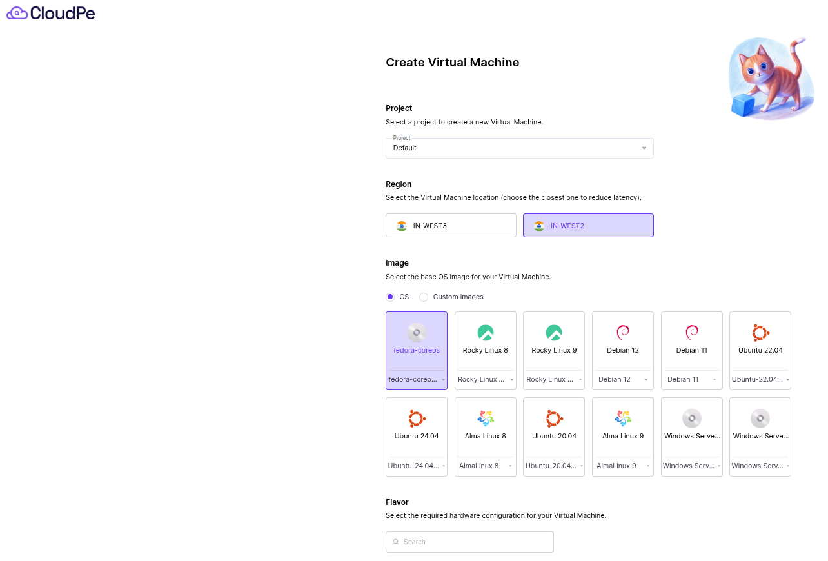Select the Ubuntu 22.04 logo icon
The image size is (828, 561).
(x=760, y=333)
